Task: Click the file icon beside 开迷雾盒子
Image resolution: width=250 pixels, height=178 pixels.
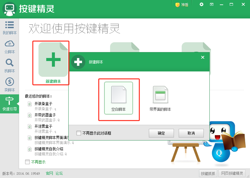Action: click(30, 127)
